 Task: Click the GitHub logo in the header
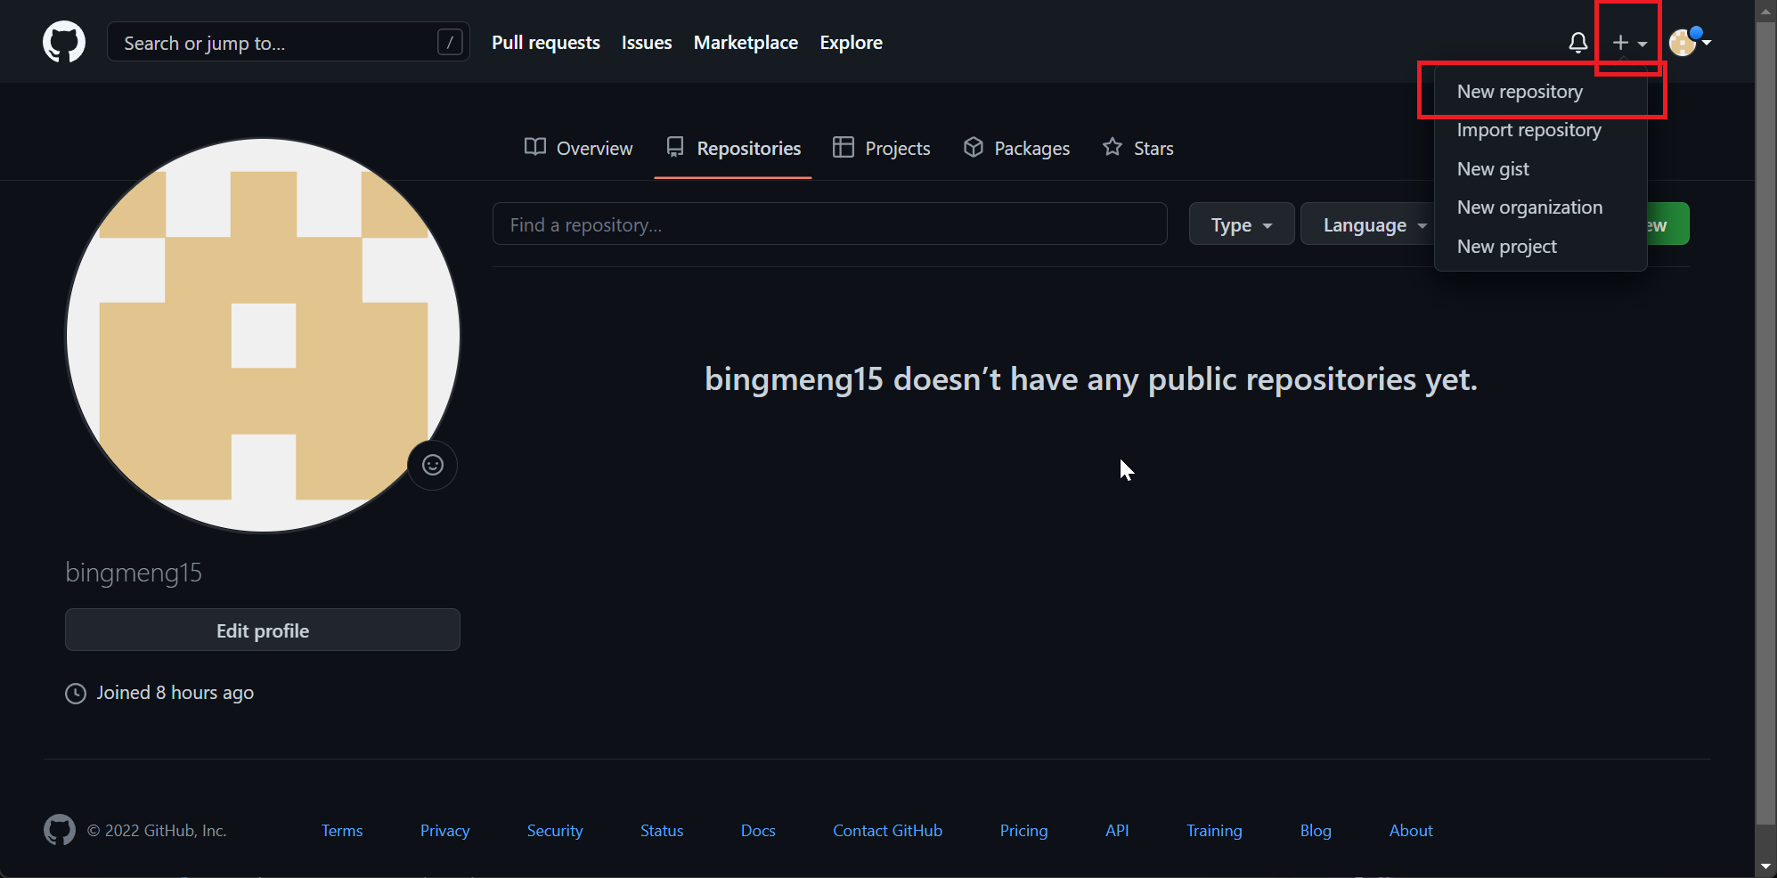(64, 42)
